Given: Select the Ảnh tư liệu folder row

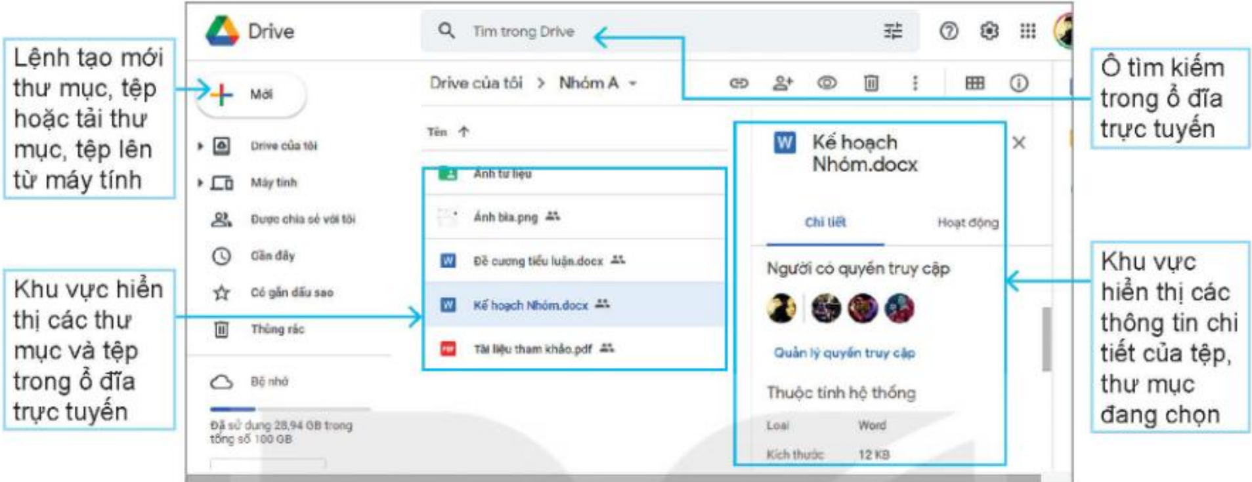Looking at the screenshot, I should click(x=574, y=174).
